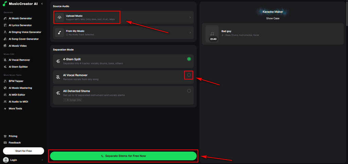This screenshot has width=348, height=164.
Task: Open BPM Tapper tool
Action: pyautogui.click(x=16, y=81)
